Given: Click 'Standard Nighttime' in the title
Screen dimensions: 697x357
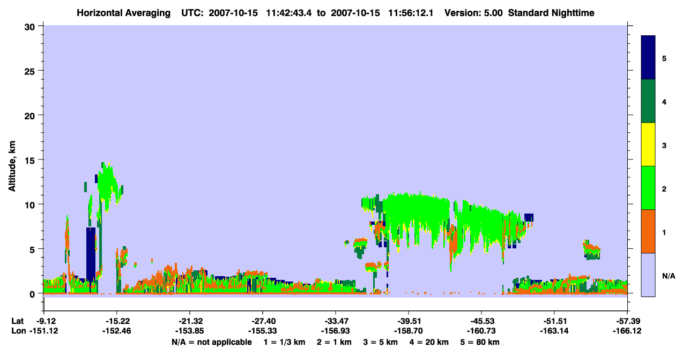Looking at the screenshot, I should 551,13.
